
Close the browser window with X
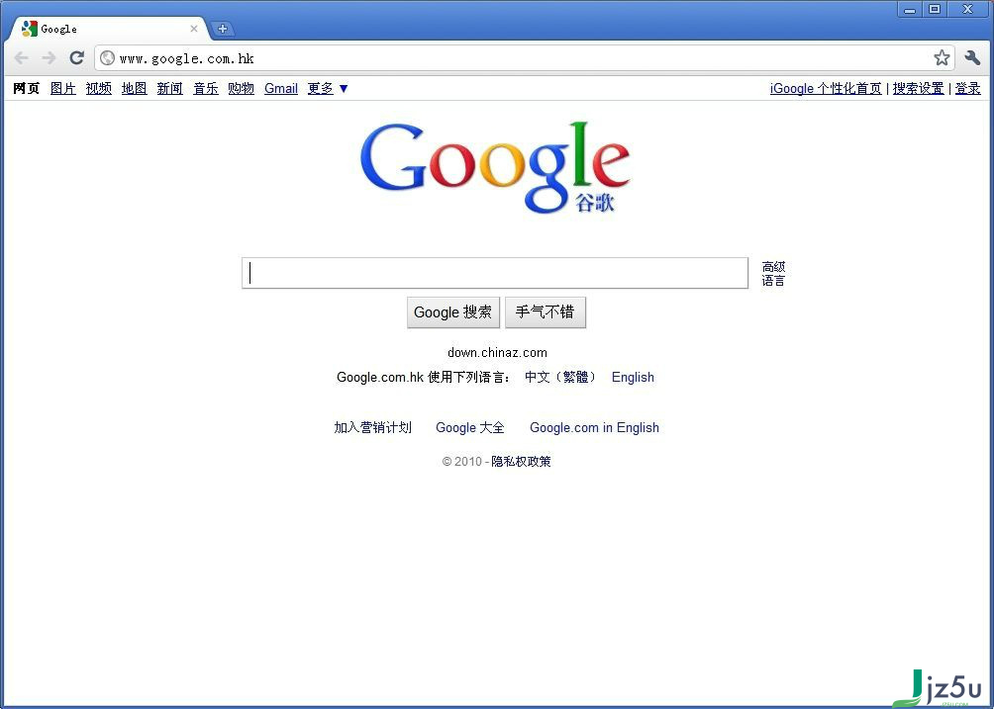(967, 10)
